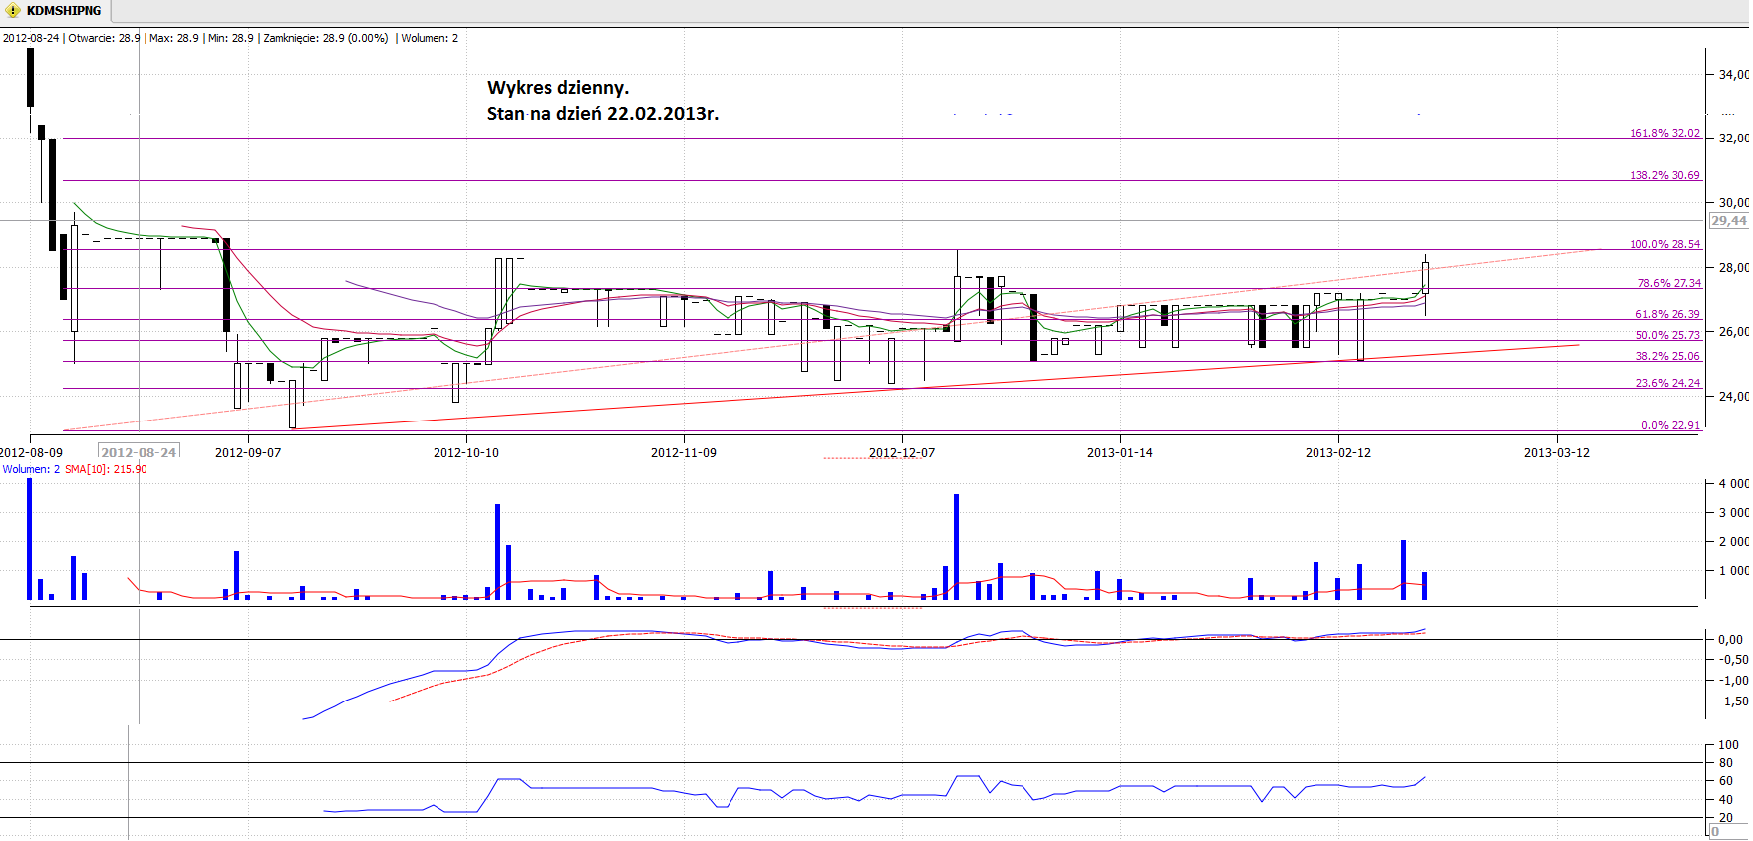Screen dimensions: 1753x841
Task: Click the 2012-10-10 date axis label
Action: click(x=466, y=452)
